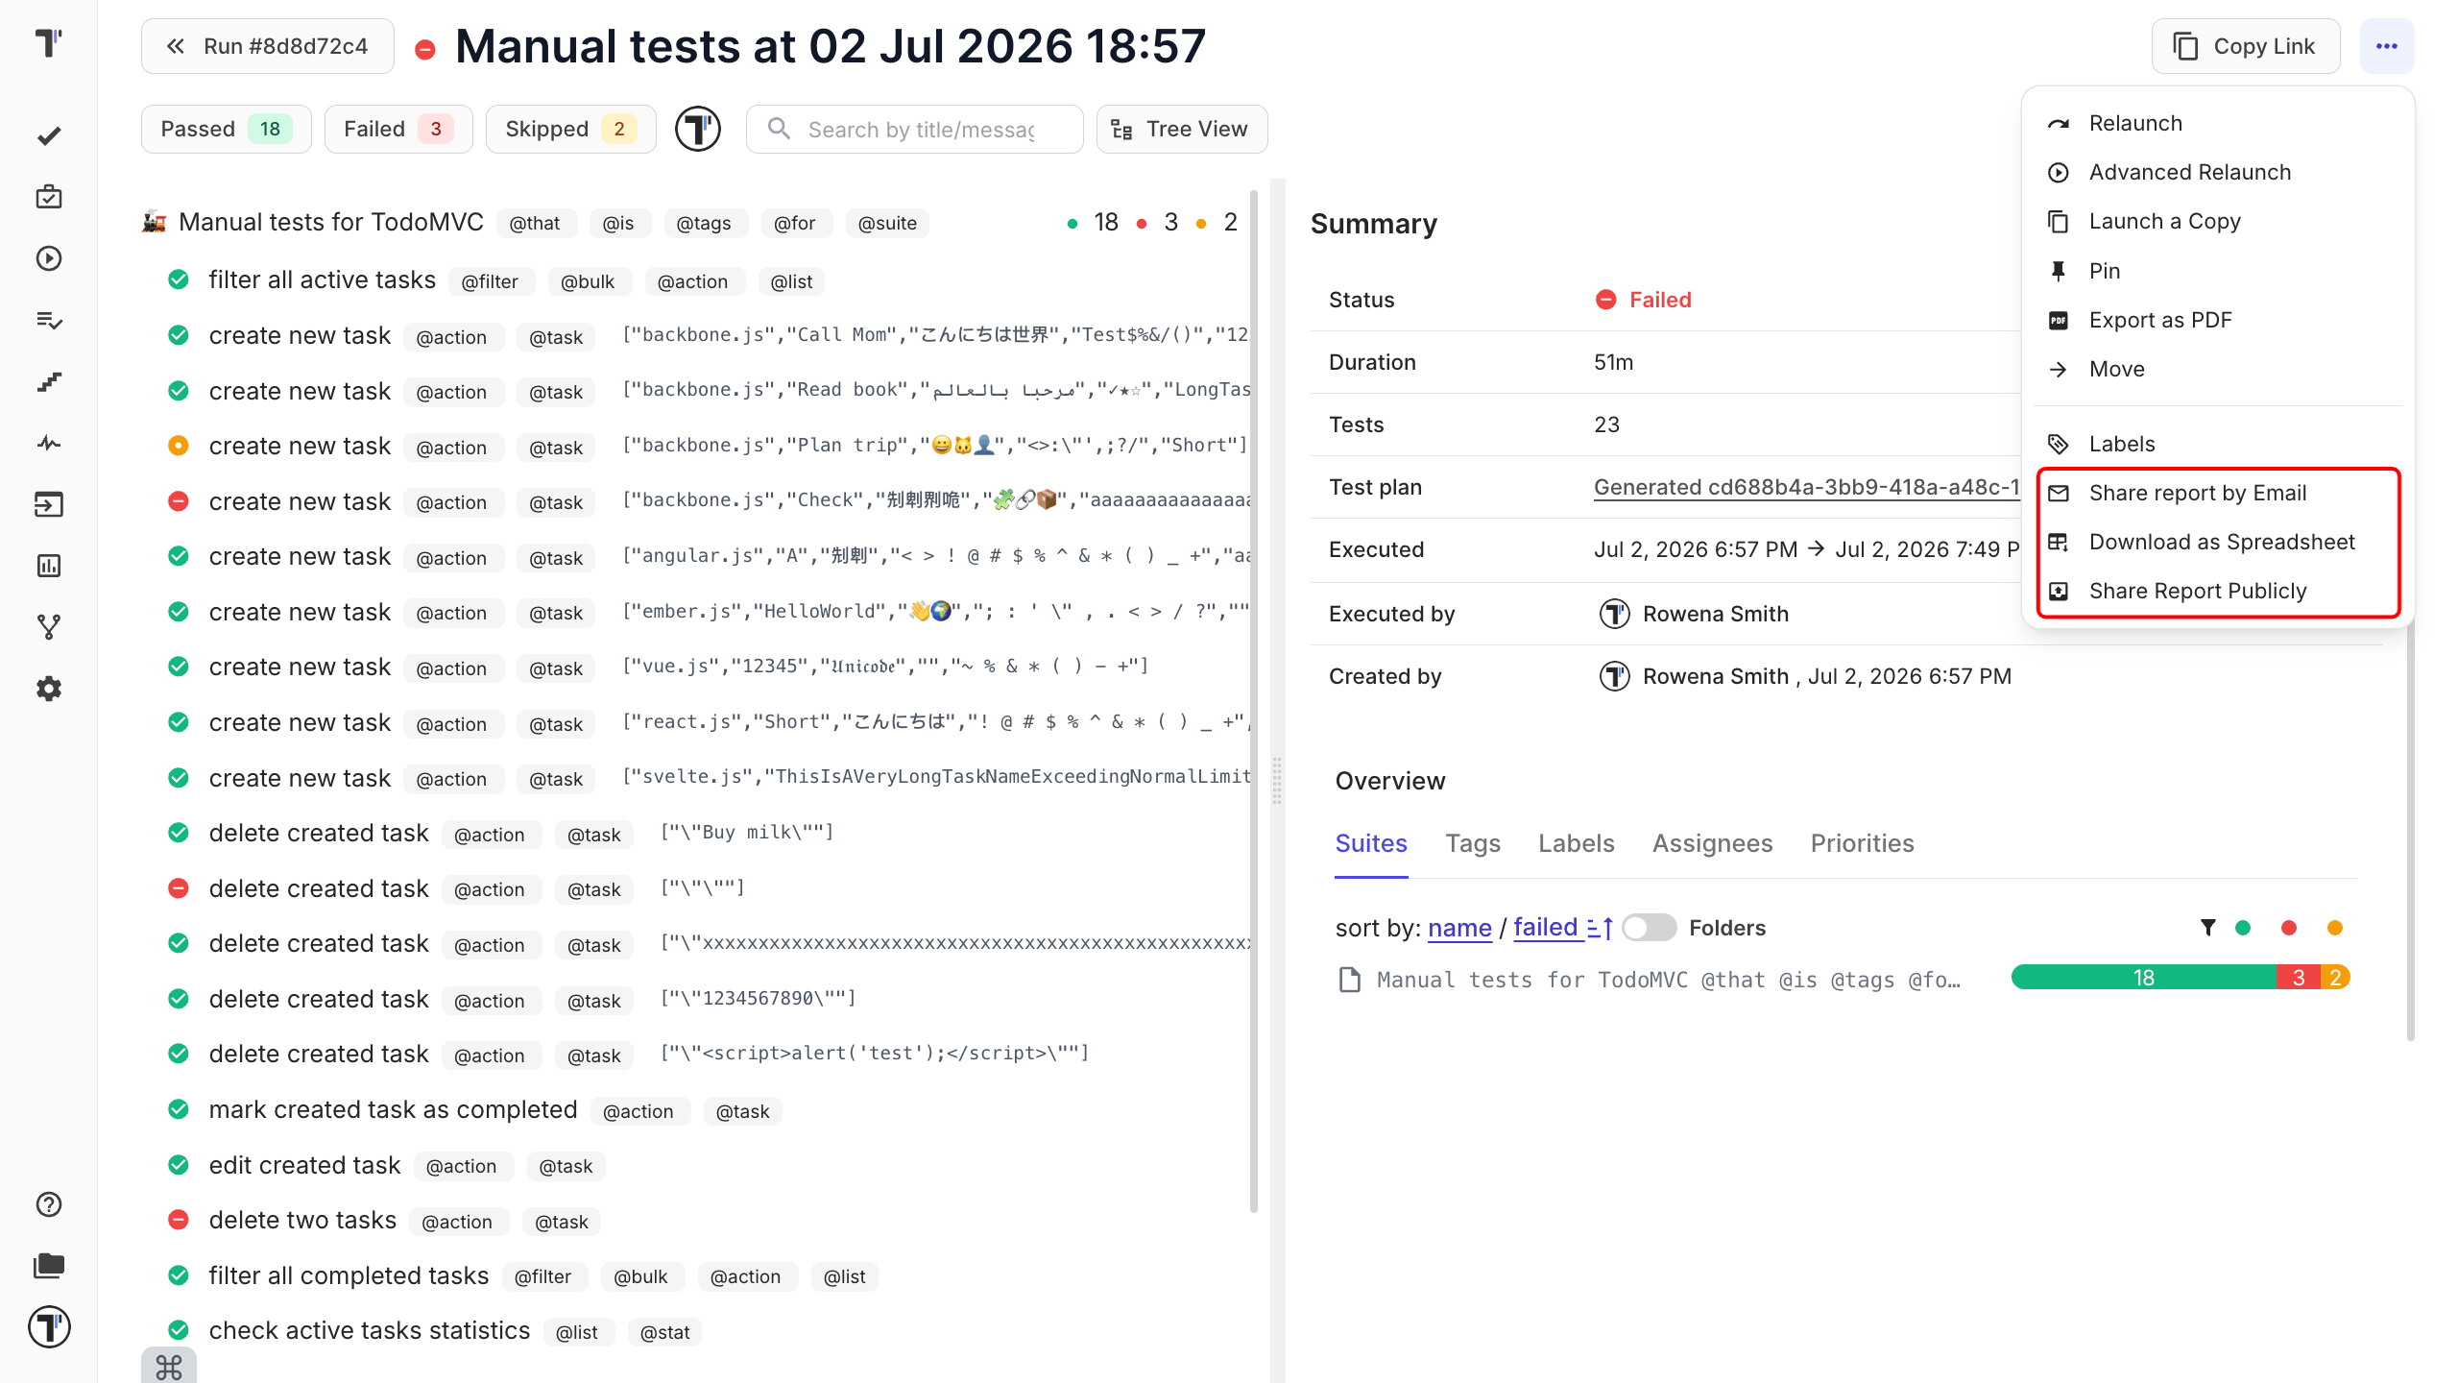Image resolution: width=2458 pixels, height=1383 pixels.
Task: Switch to Tree View
Action: pos(1182,129)
